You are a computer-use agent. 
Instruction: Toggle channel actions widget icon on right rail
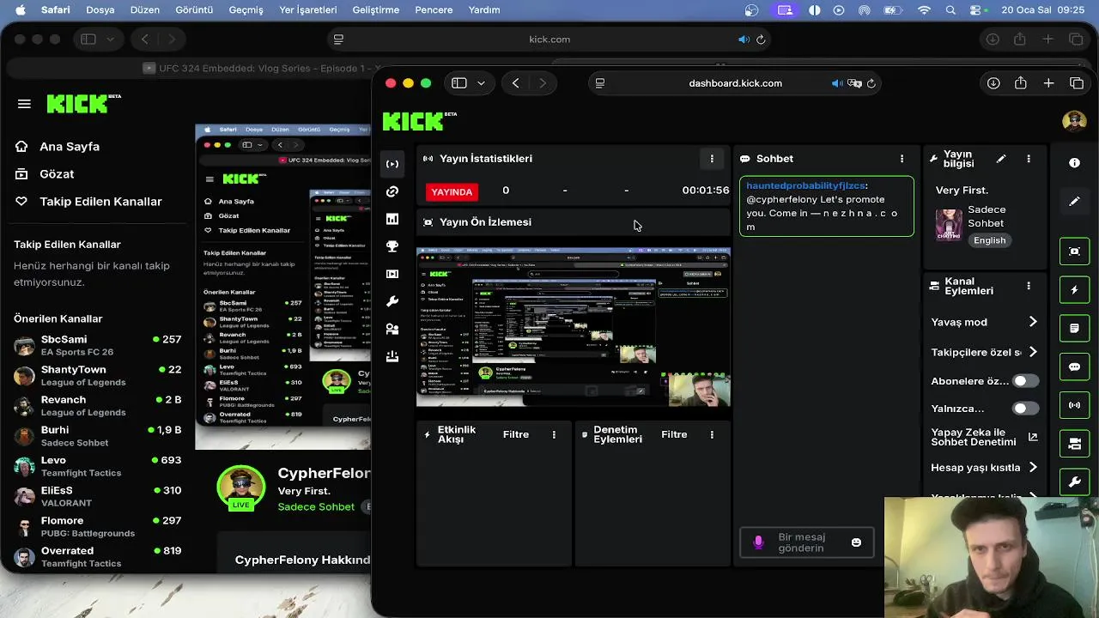[x=1074, y=444]
